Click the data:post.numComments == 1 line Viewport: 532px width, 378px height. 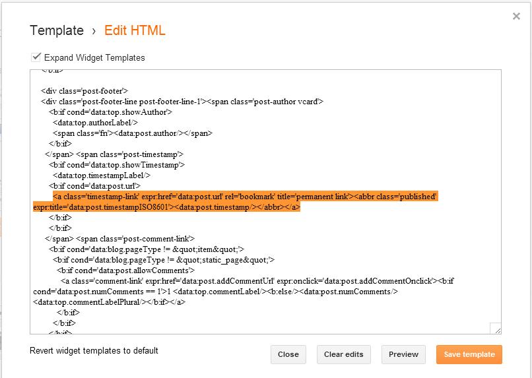point(215,292)
